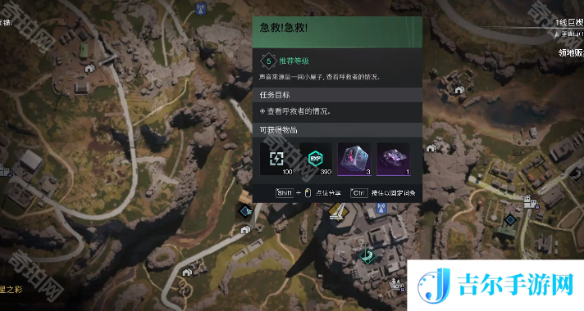Click the house marker near the northeast ruins
The image size is (584, 311).
click(x=459, y=89)
